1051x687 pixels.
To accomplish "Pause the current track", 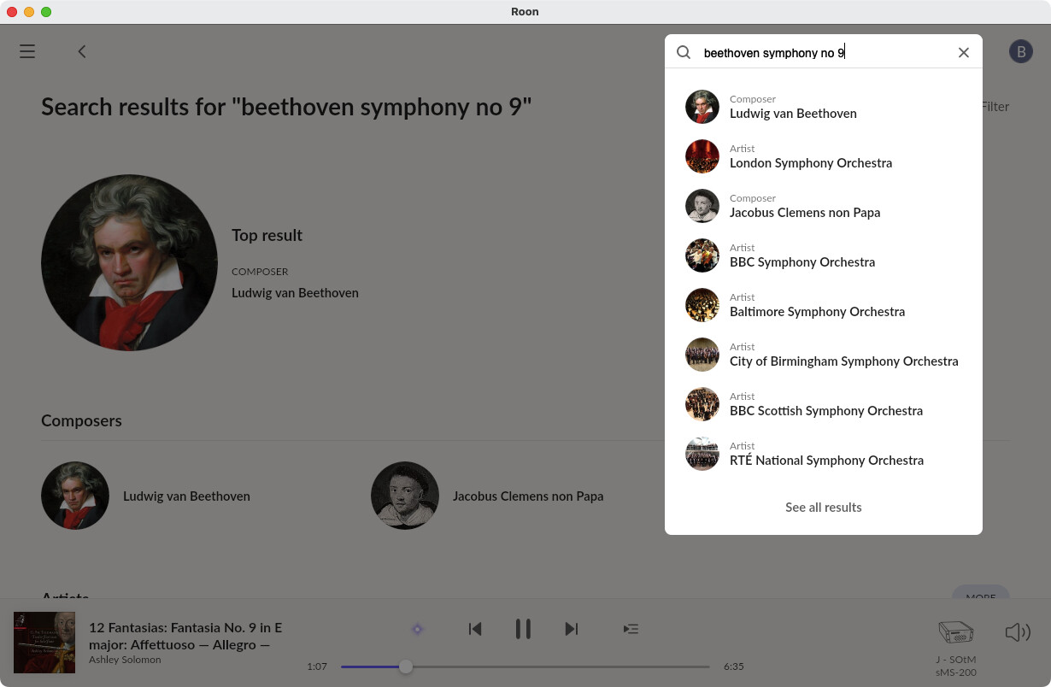I will coord(523,629).
